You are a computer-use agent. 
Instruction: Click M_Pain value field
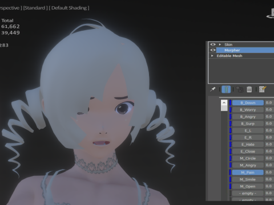(269, 173)
